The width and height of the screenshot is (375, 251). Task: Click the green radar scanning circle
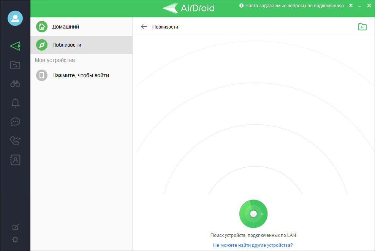coord(253,214)
